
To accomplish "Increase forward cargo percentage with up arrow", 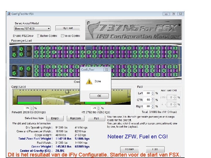I will (x=32, y=107).
